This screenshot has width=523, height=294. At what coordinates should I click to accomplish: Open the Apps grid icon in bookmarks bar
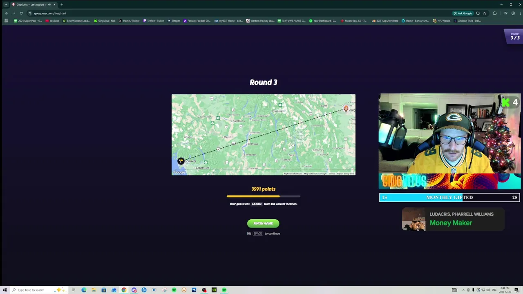pyautogui.click(x=6, y=21)
